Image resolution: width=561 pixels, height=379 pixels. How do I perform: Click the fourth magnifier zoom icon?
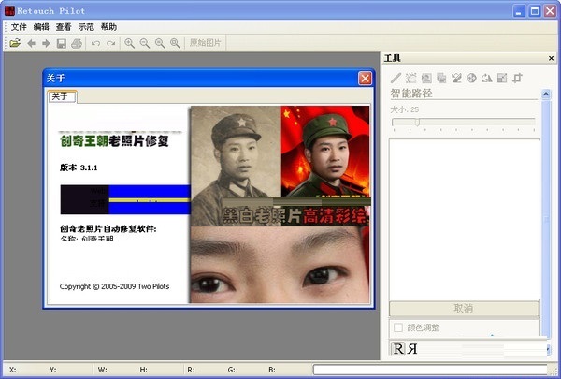175,43
